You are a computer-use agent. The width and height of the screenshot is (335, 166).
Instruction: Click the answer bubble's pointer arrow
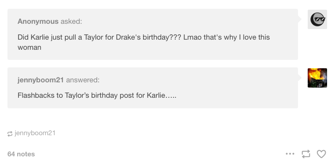coord(299,78)
